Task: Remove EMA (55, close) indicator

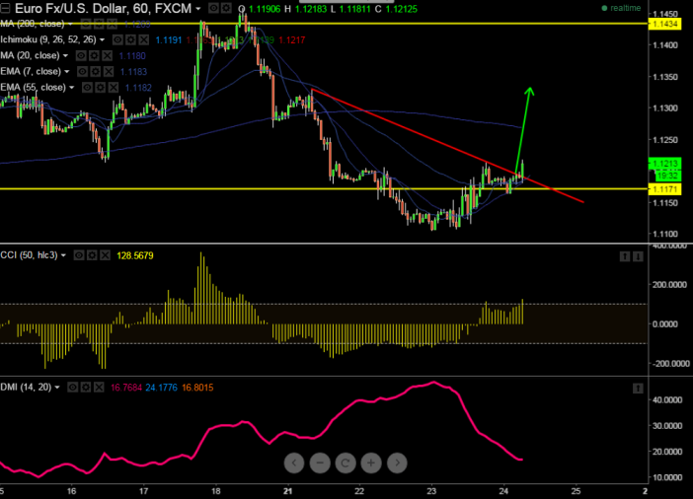Action: [114, 88]
